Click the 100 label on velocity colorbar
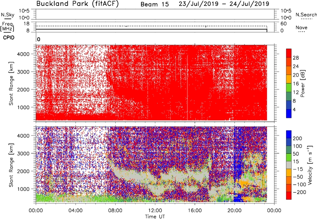This screenshot has height=219, width=317. click(x=298, y=146)
